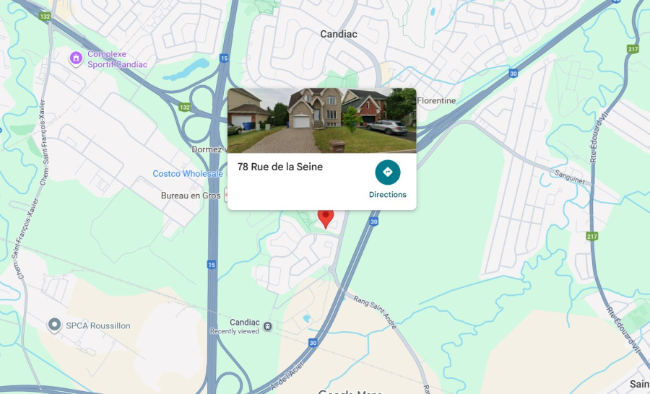
Task: Select the 78 Rue de la Seine address
Action: [x=279, y=167]
